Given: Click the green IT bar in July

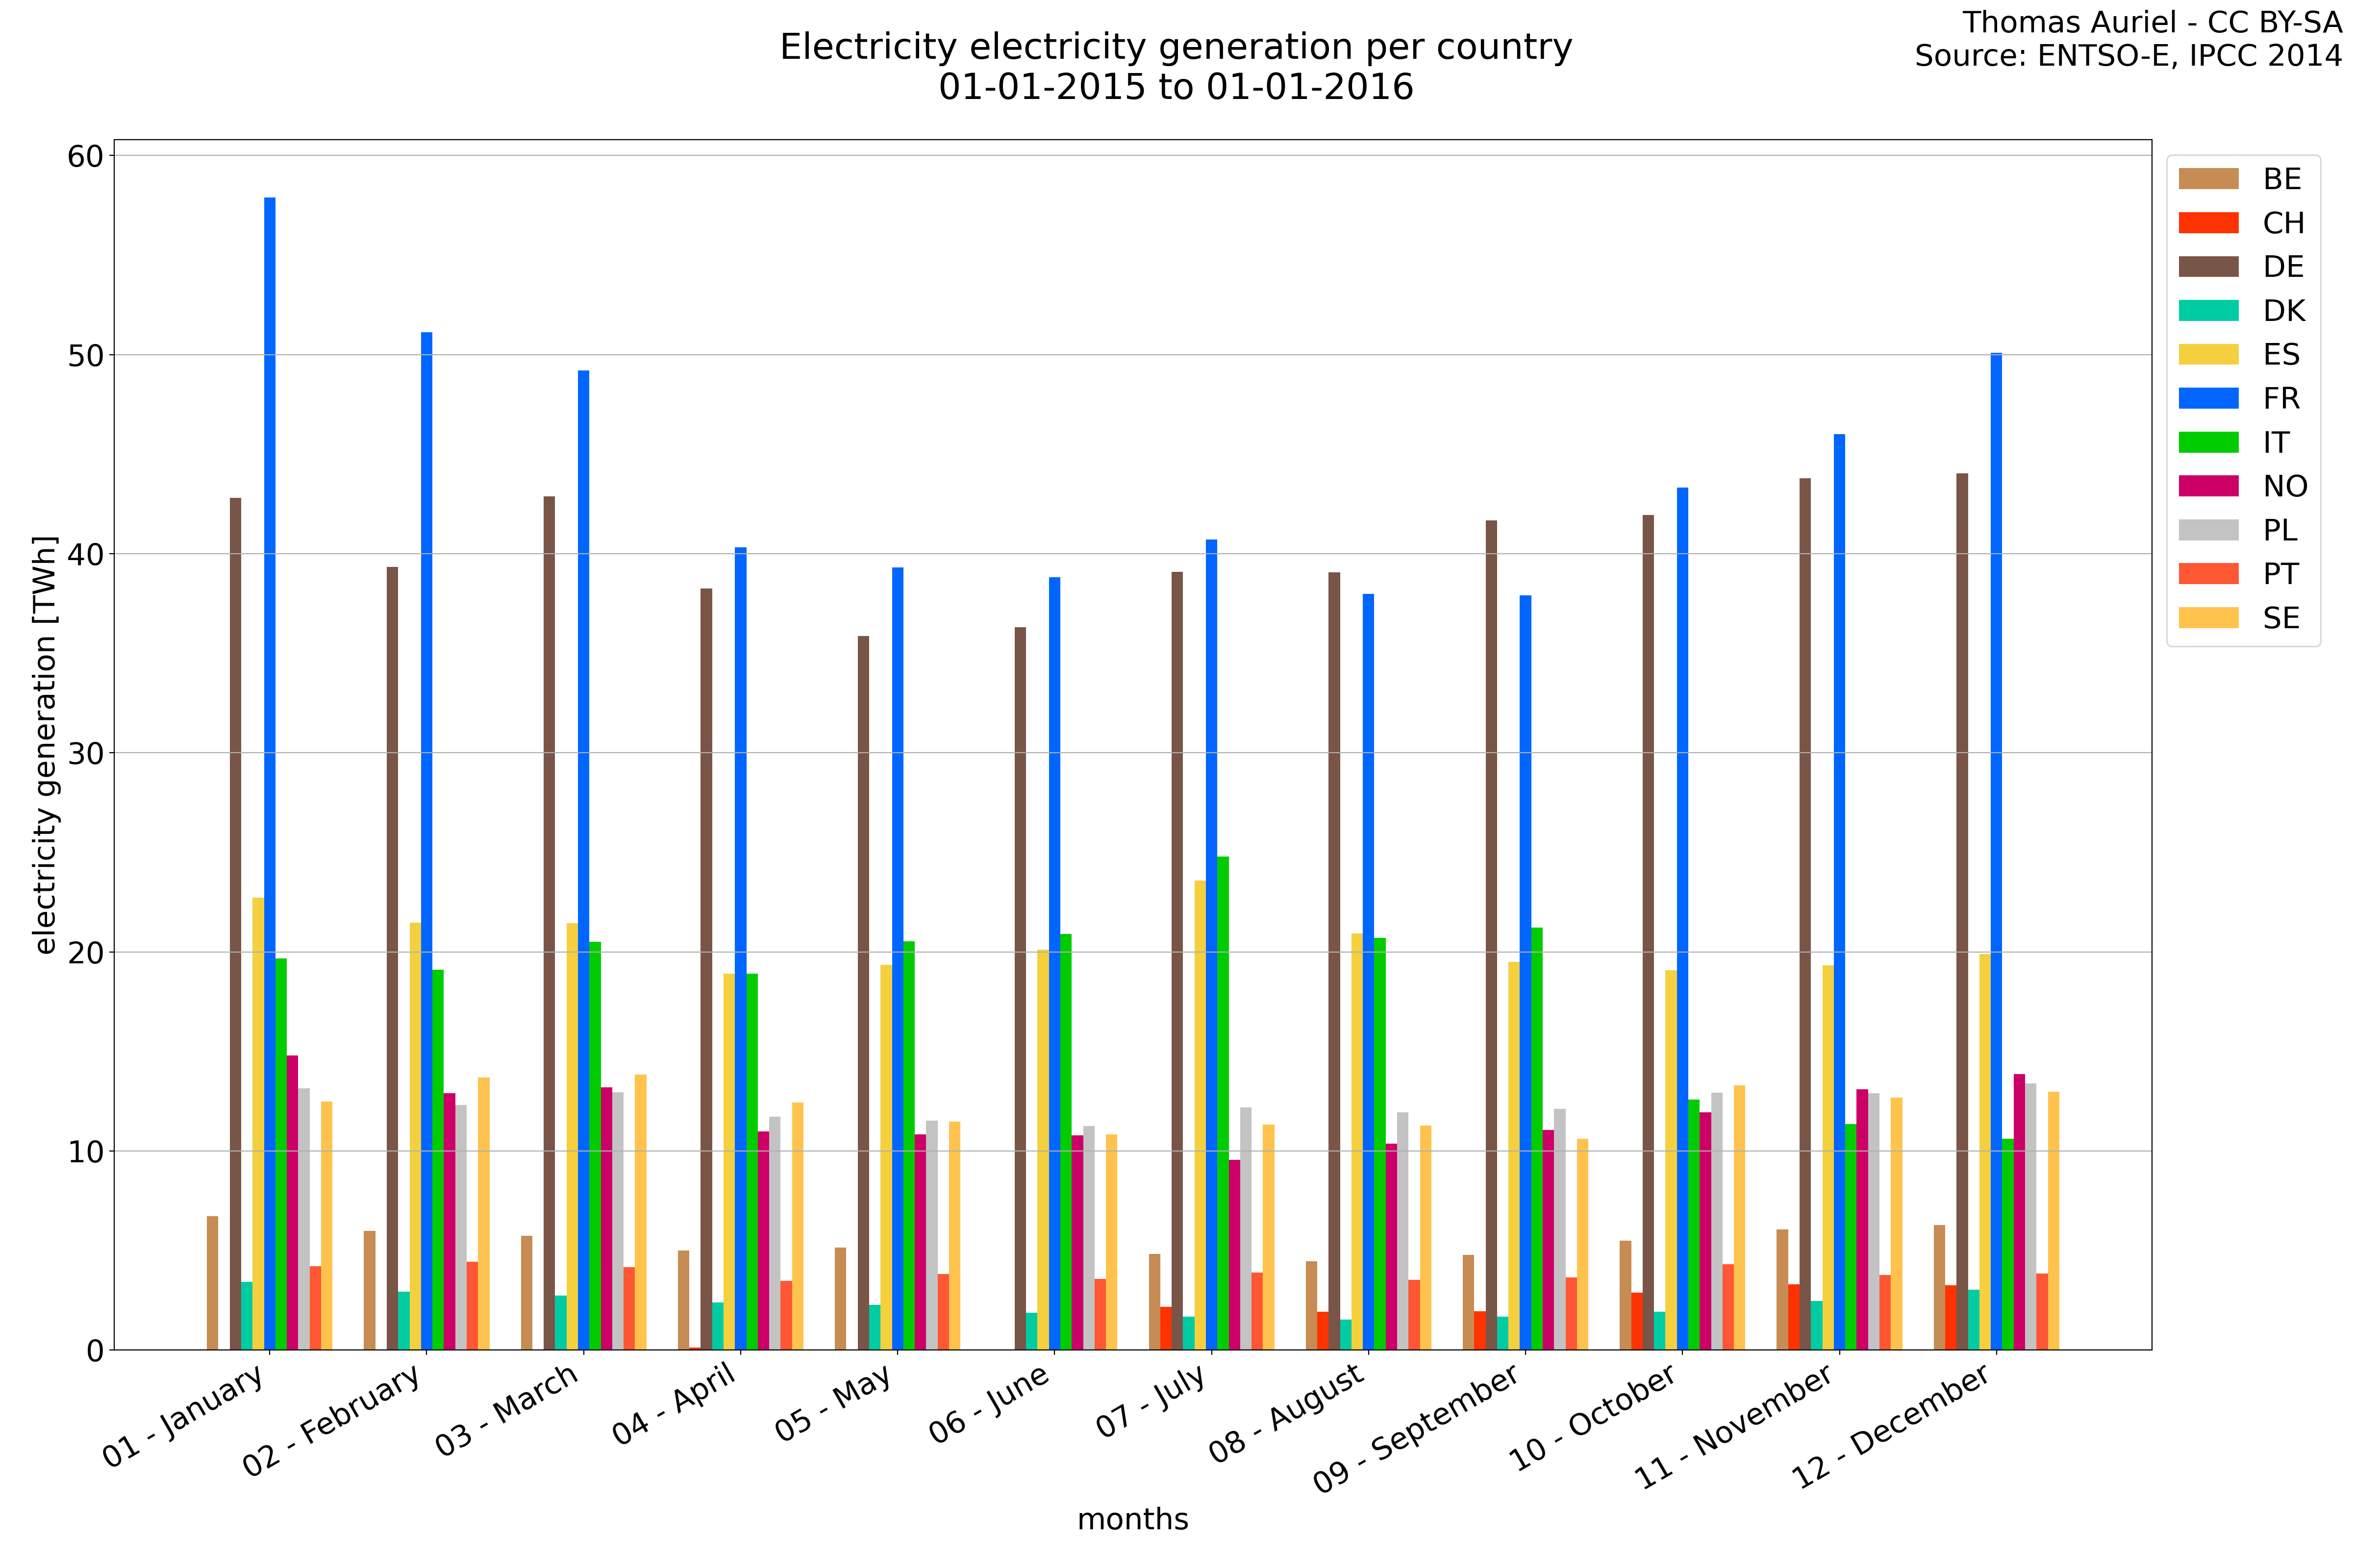Looking at the screenshot, I should coord(1223,1100).
